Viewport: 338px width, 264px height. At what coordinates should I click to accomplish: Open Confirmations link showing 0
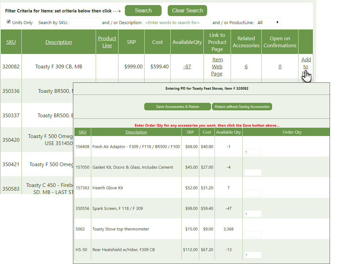(280, 66)
